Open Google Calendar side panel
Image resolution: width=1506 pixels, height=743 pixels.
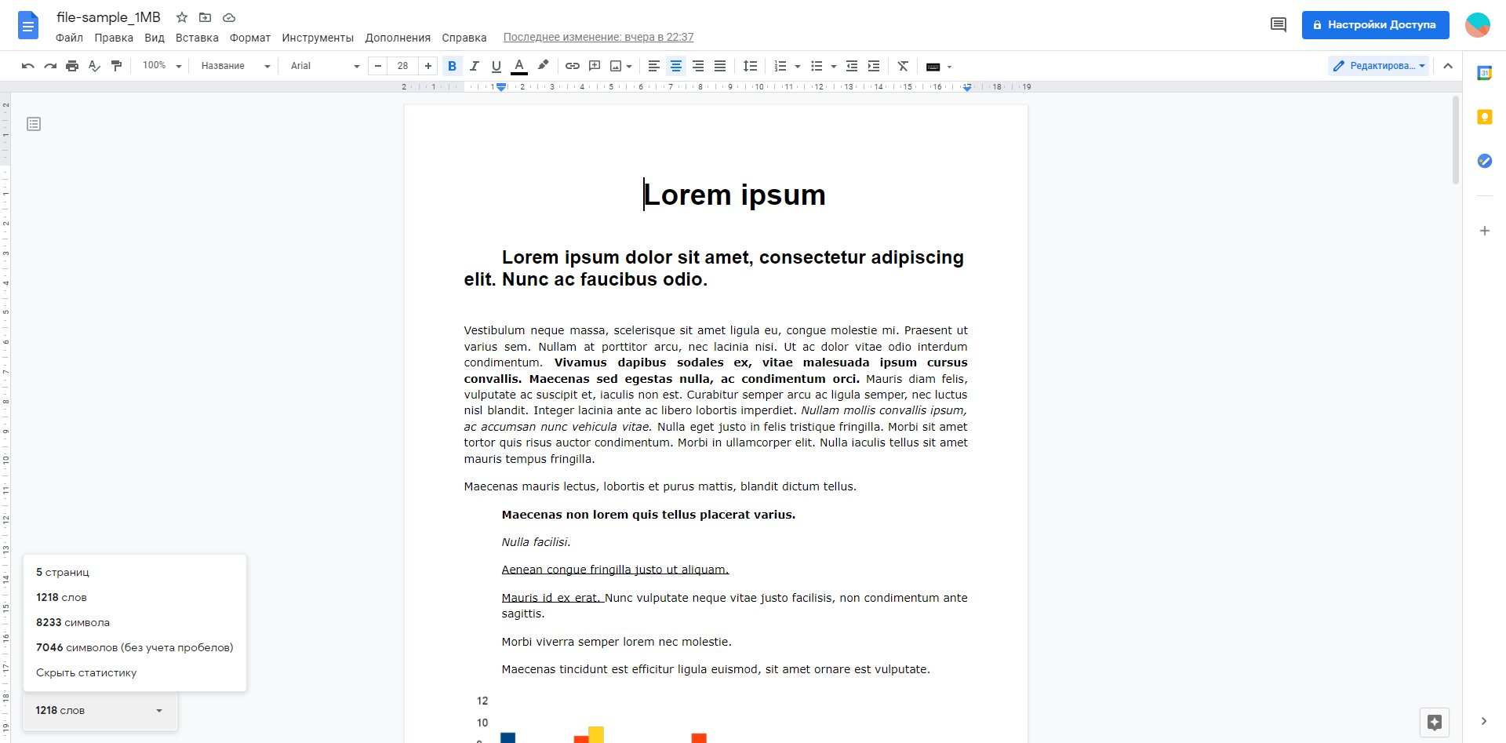1484,73
